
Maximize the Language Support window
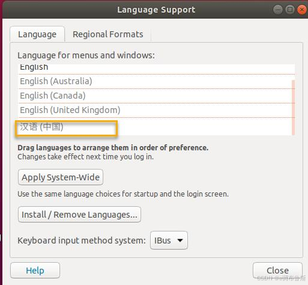[290, 10]
